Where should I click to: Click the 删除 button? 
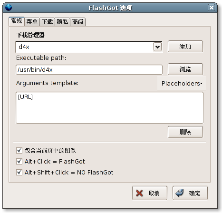(185, 132)
